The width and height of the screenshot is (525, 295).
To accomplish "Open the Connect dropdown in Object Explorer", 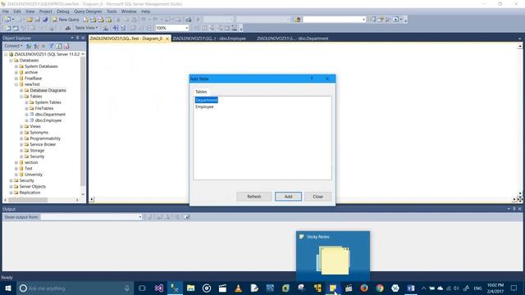I will coord(13,46).
